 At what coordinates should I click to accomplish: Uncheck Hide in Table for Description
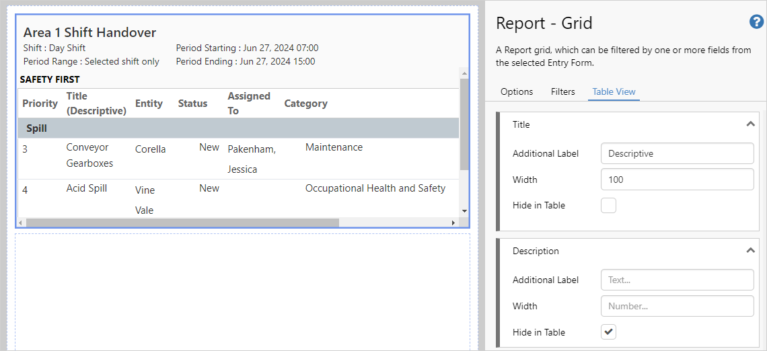click(608, 332)
